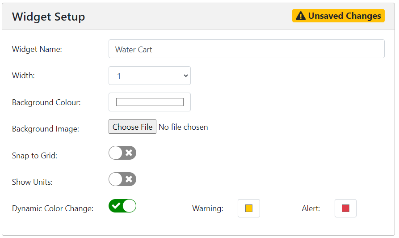Click the check mark in Dynamic Color Change switch
The image size is (399, 238).
click(x=116, y=206)
